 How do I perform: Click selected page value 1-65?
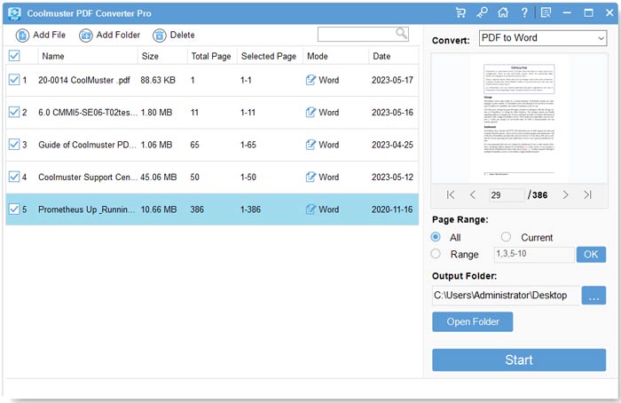point(248,145)
